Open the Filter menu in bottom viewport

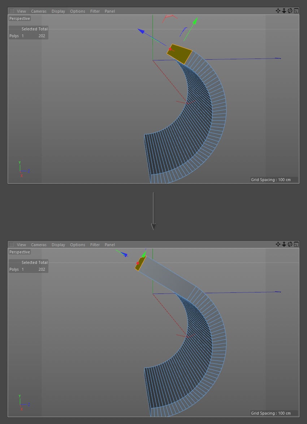click(95, 245)
